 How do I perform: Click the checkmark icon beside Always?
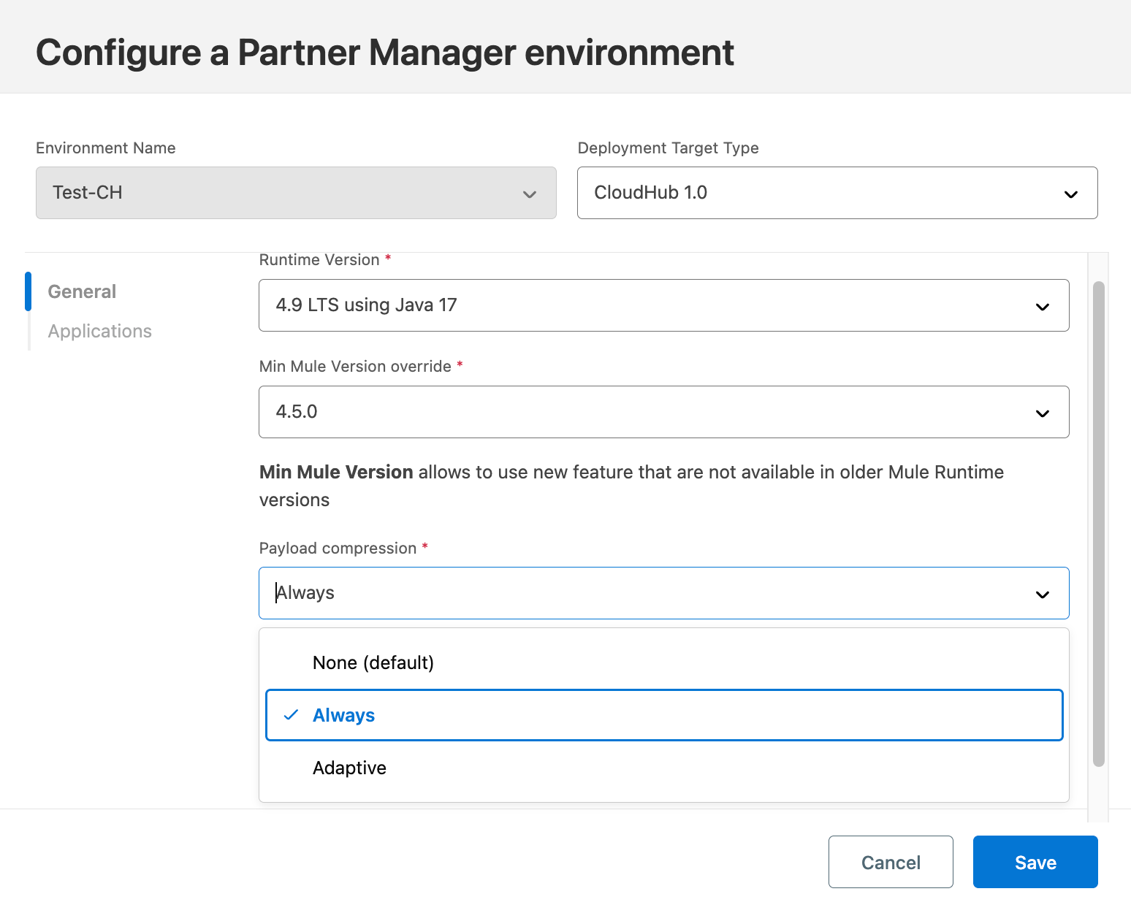(291, 715)
